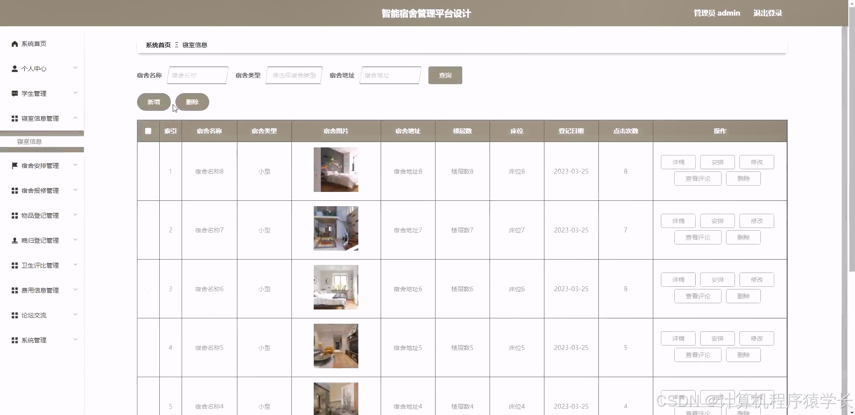
Task: Expand the 学生管理 menu chevron
Action: 75,93
